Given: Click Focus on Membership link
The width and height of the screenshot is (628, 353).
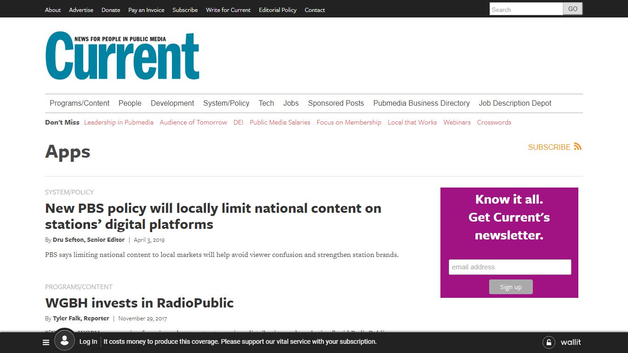Looking at the screenshot, I should [x=349, y=122].
